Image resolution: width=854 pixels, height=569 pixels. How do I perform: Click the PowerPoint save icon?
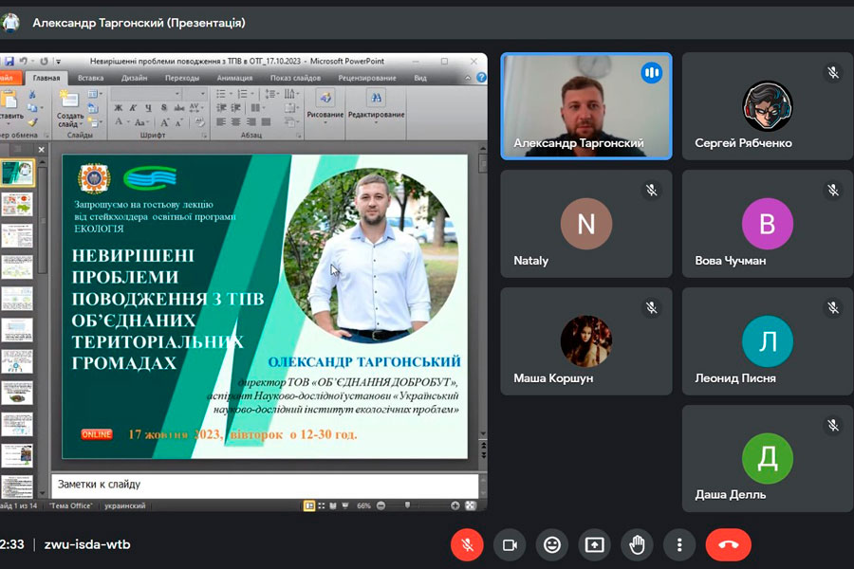point(8,62)
